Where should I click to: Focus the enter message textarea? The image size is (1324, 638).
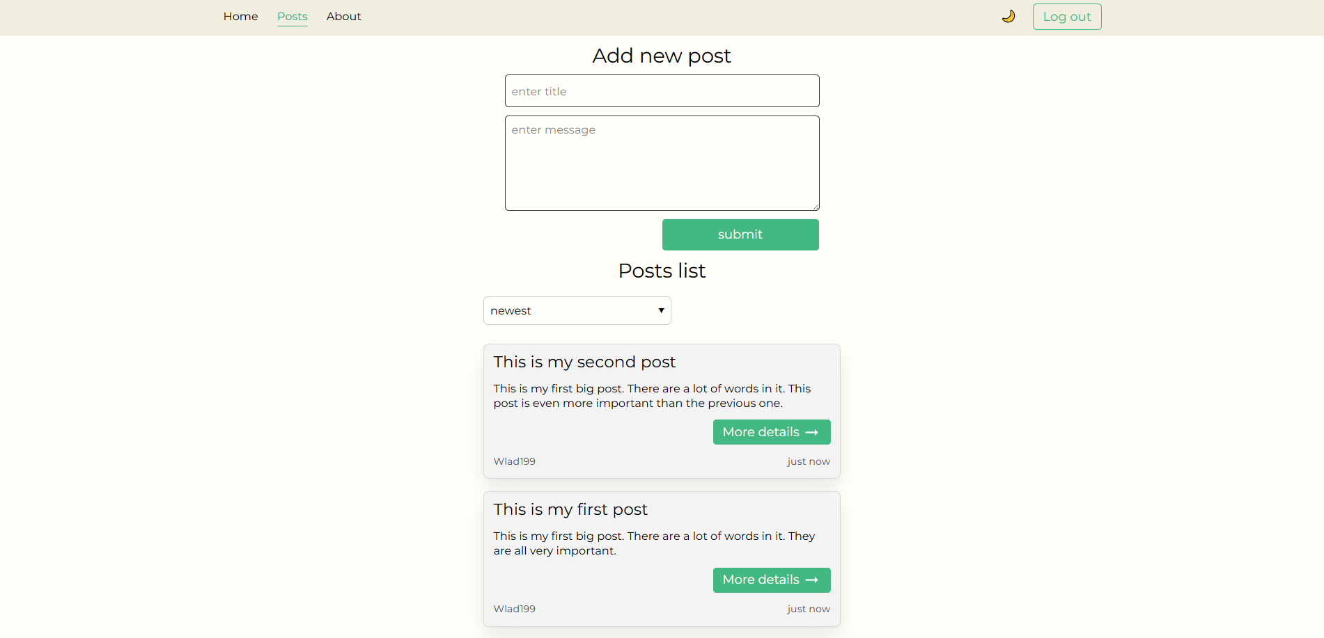pyautogui.click(x=662, y=163)
